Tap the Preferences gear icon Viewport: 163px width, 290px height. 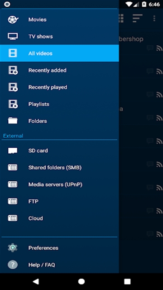13,248
